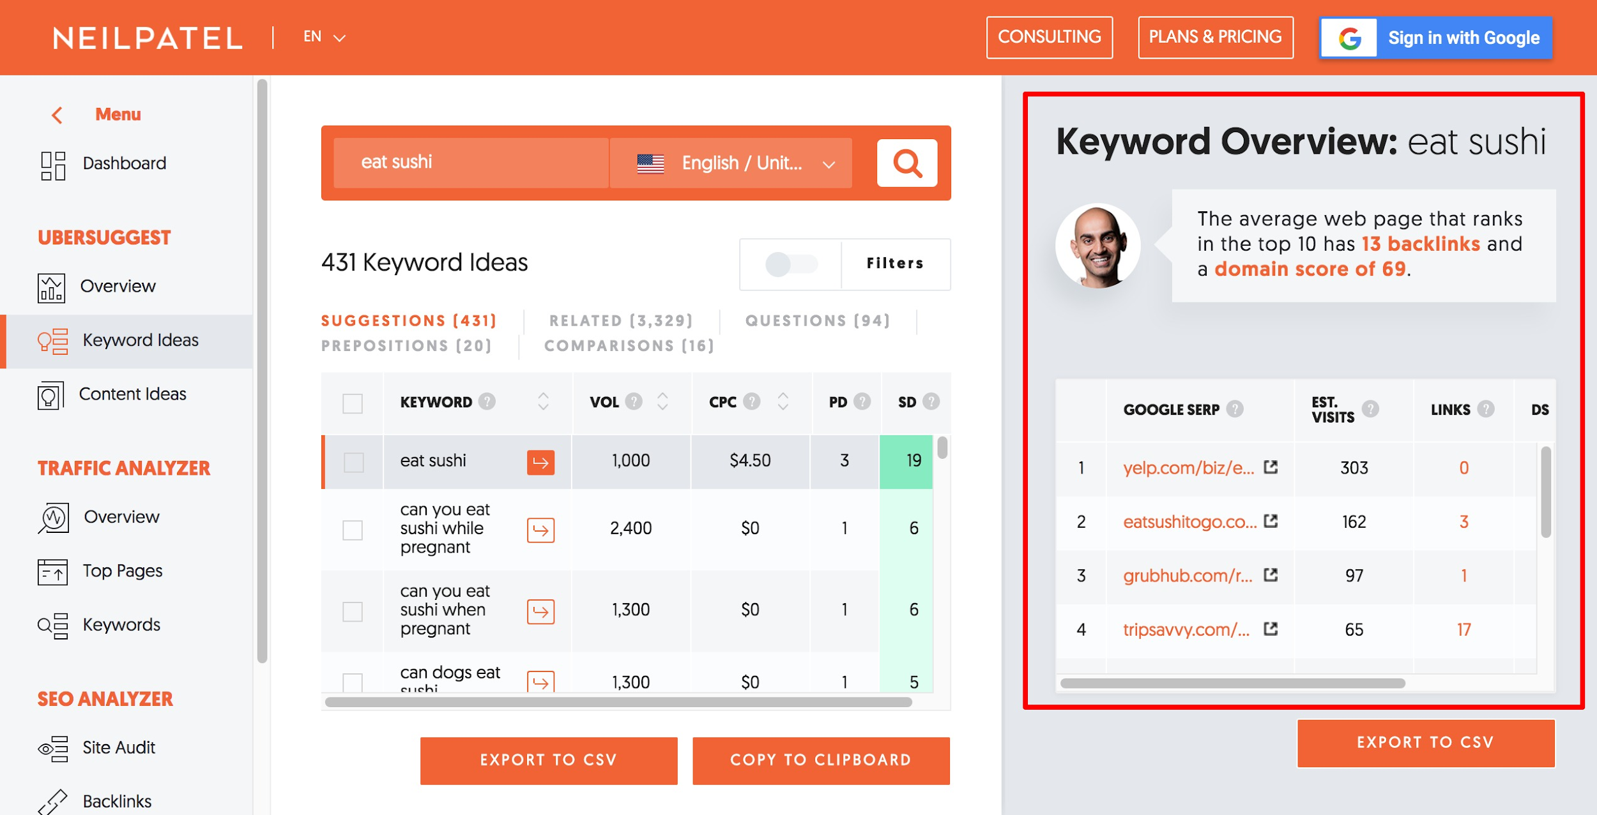Image resolution: width=1597 pixels, height=815 pixels.
Task: Click the orange search magnifier button
Action: pos(906,163)
